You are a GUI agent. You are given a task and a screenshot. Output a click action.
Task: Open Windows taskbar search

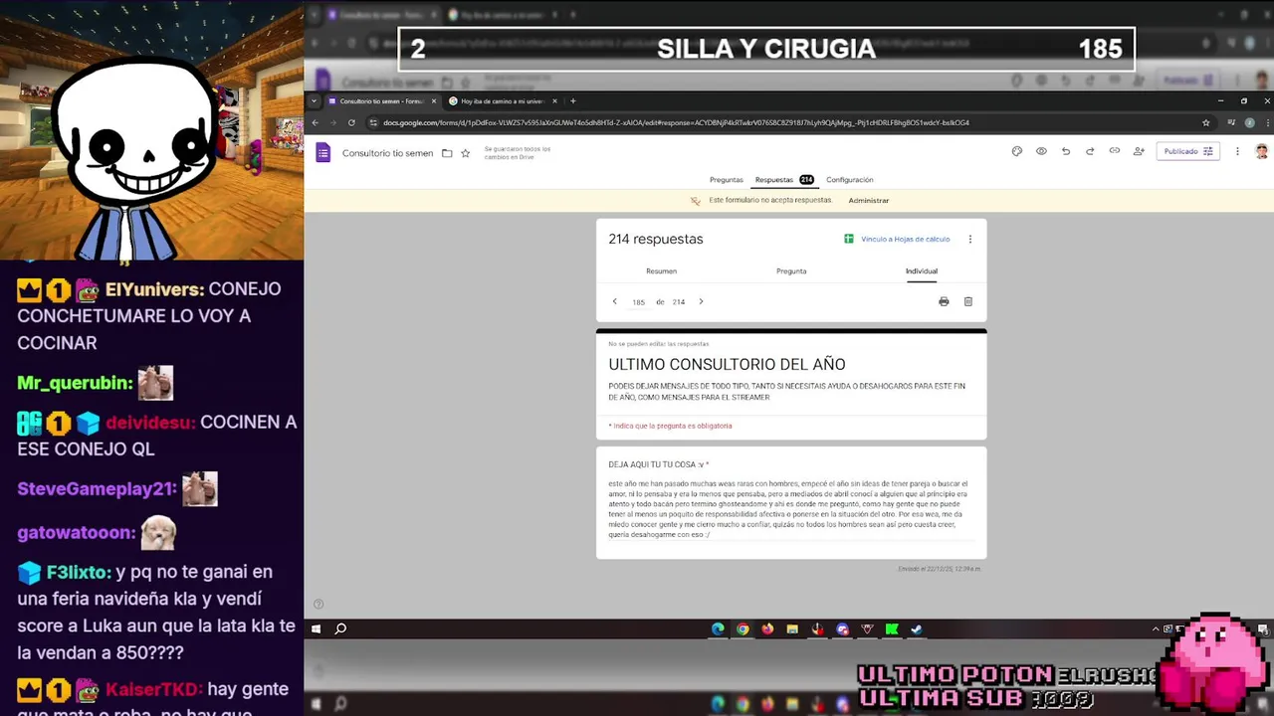click(x=340, y=628)
